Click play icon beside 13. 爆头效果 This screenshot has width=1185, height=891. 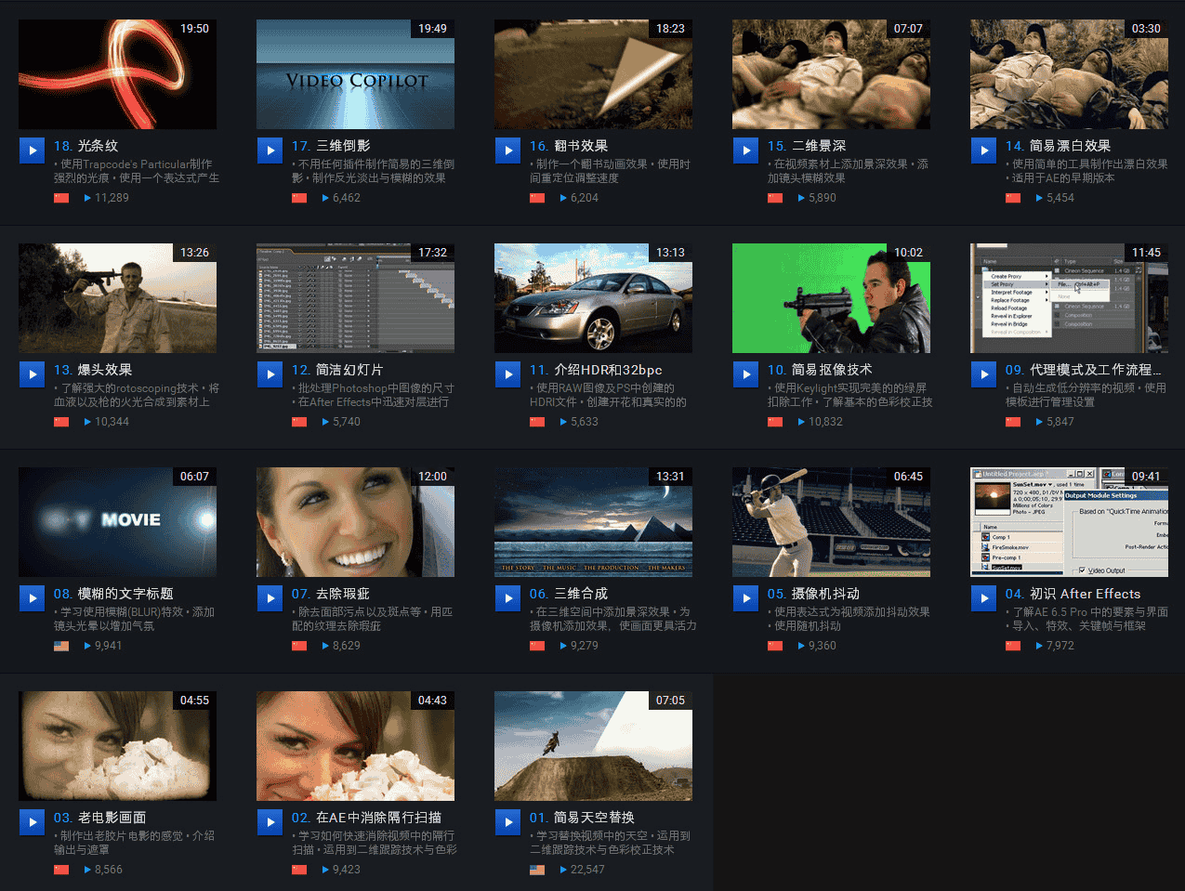(x=32, y=373)
